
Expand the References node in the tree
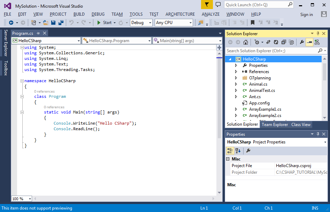point(236,72)
